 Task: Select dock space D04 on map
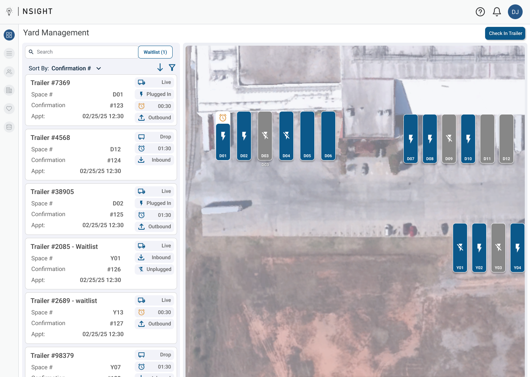click(286, 136)
